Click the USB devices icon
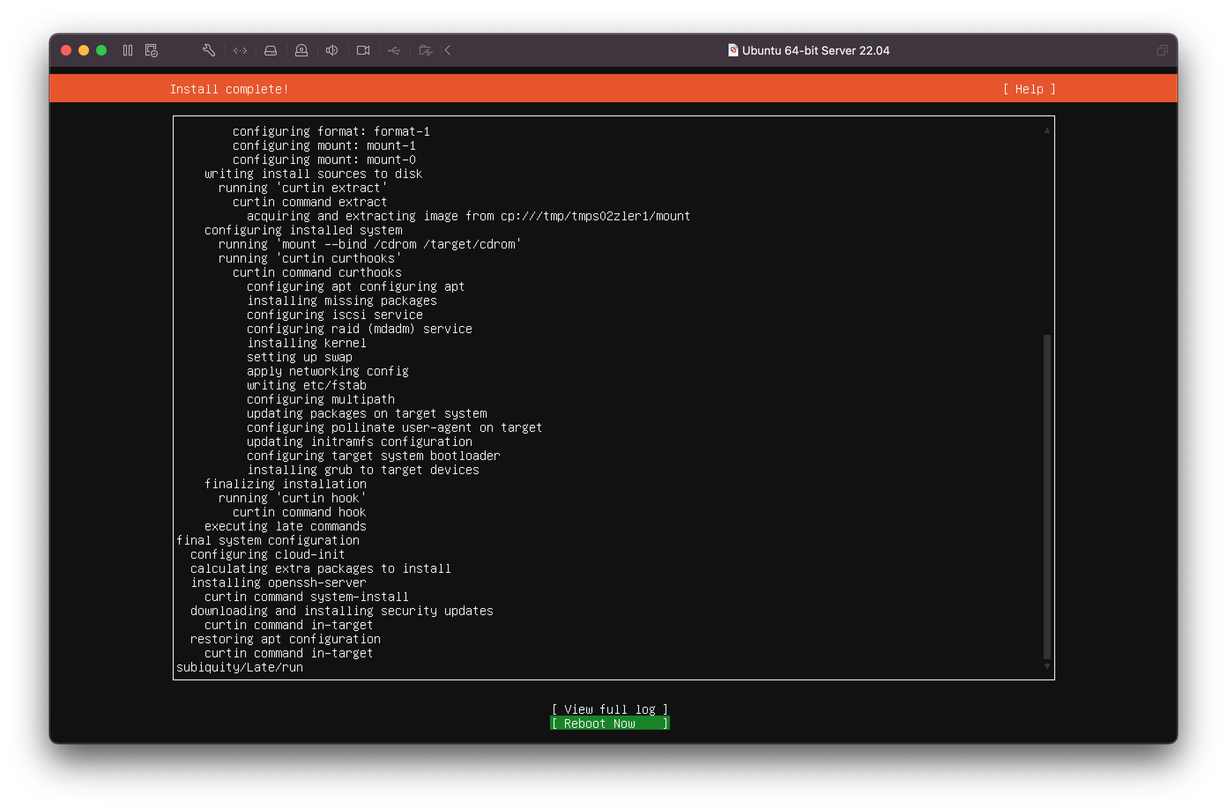Screen dimensions: 1227x809 pyautogui.click(x=394, y=50)
